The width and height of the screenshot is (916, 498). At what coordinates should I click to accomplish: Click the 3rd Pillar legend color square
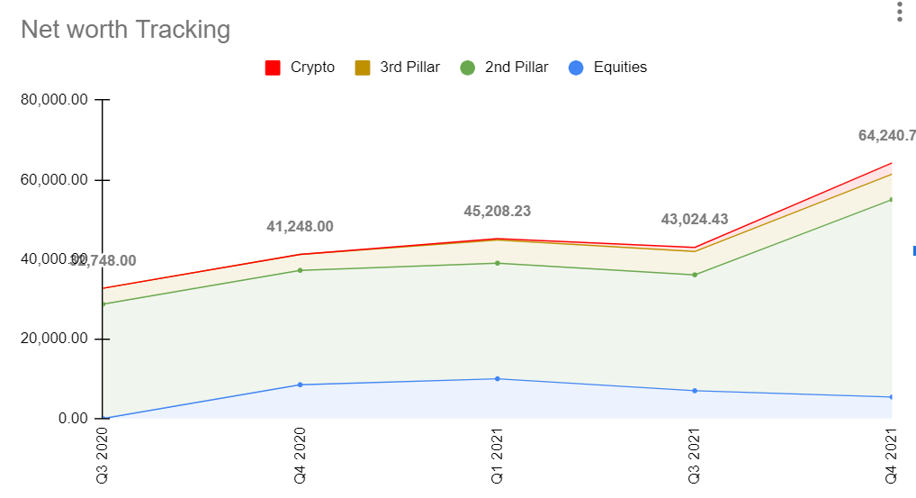pos(363,68)
